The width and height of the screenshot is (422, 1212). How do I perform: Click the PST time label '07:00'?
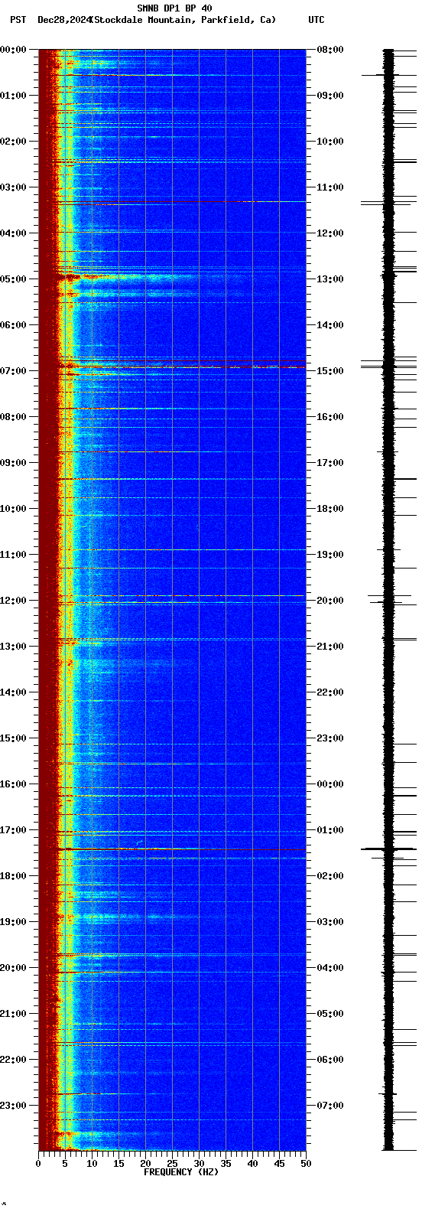coord(13,371)
